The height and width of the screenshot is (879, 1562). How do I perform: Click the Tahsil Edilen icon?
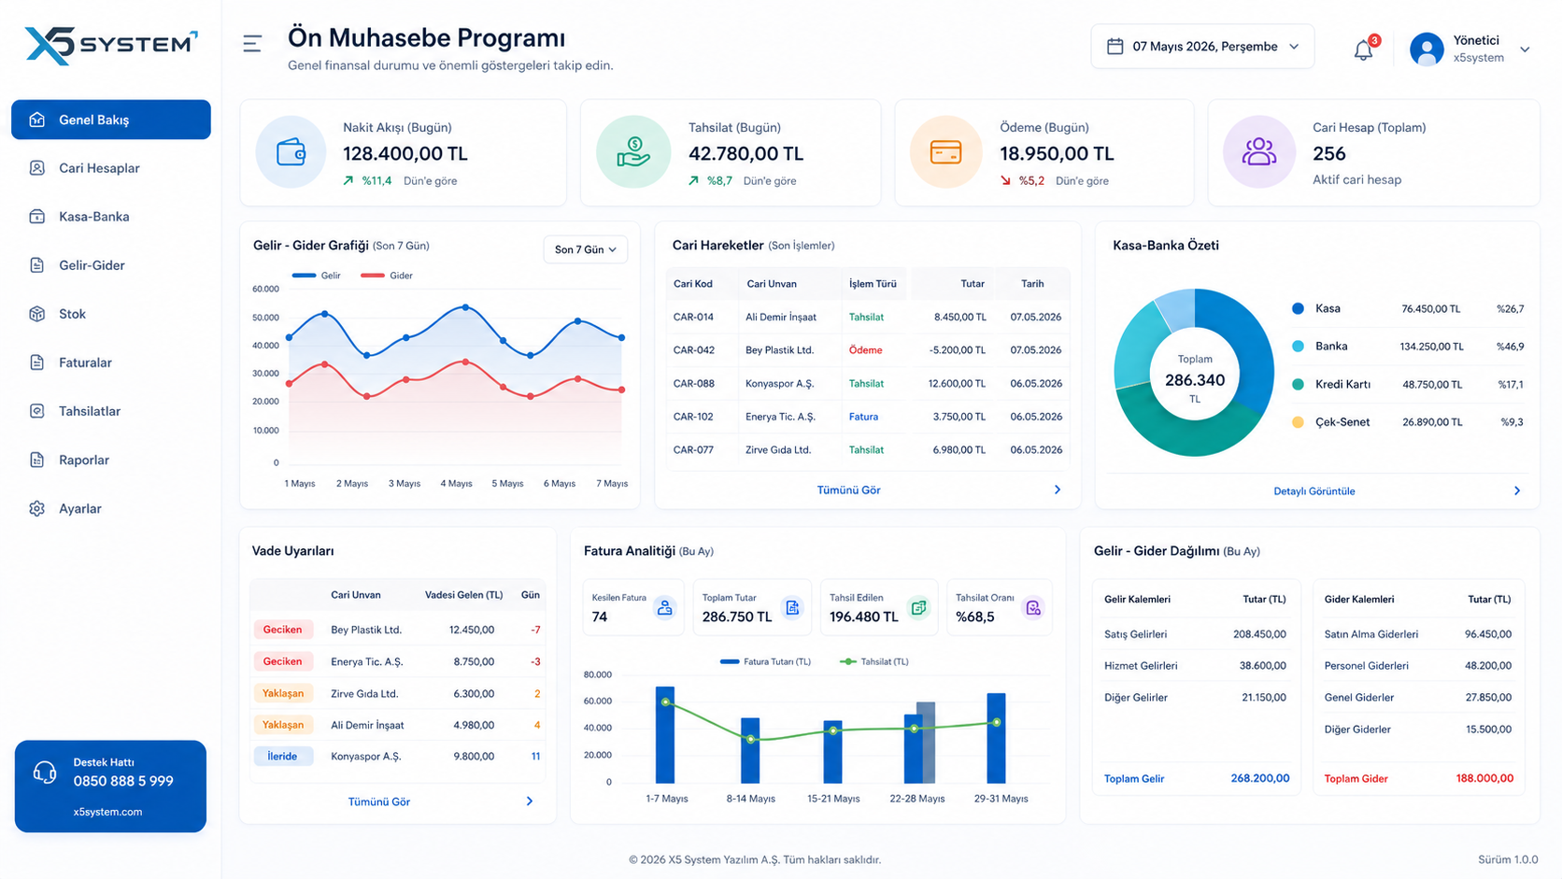(x=918, y=608)
